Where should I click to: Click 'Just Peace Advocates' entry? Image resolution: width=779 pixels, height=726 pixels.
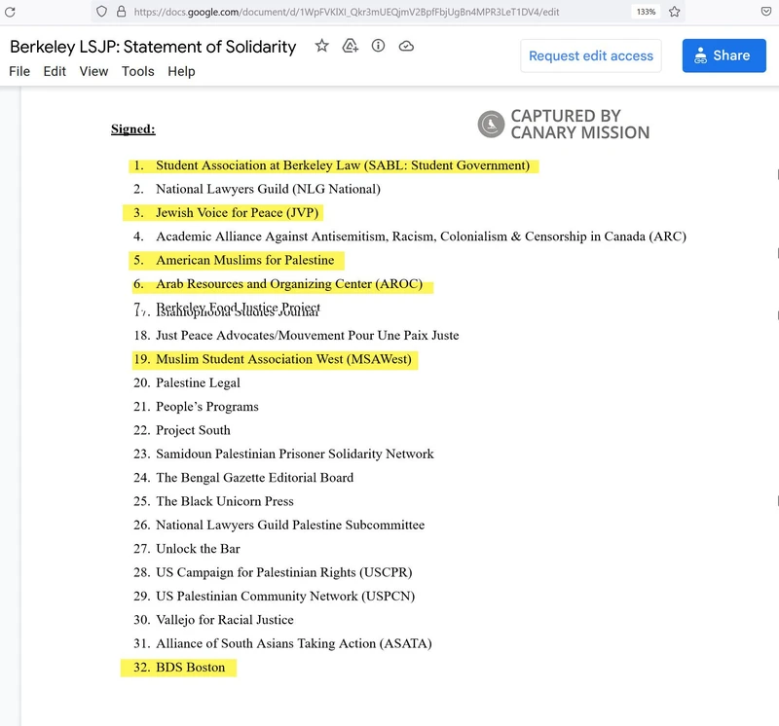(308, 336)
